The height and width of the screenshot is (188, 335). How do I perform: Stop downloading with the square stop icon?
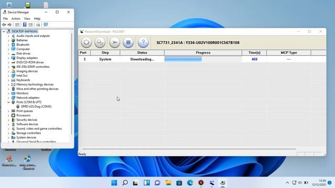(x=128, y=42)
